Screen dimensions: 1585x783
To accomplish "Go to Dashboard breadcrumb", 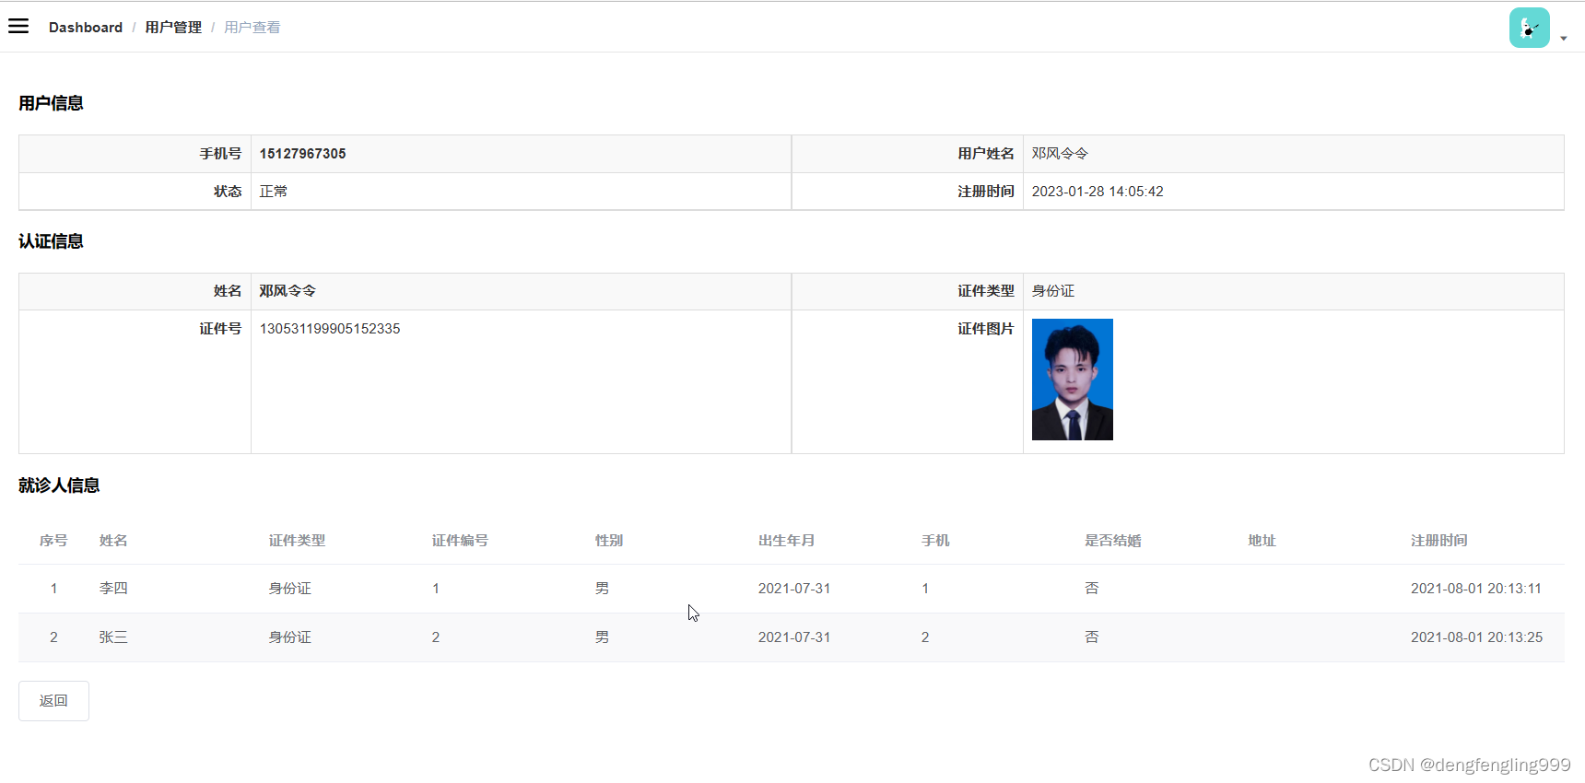I will (x=86, y=28).
